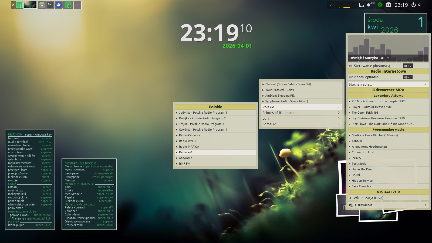
Task: Launch the blue web browser icon
Action: pyautogui.click(x=59, y=5)
